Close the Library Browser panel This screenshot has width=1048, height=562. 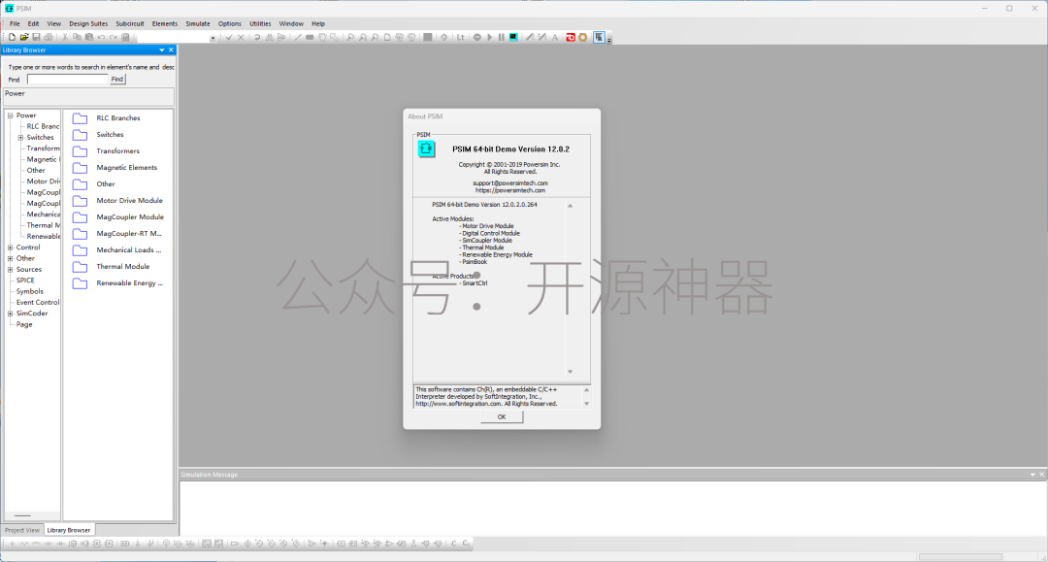point(171,50)
